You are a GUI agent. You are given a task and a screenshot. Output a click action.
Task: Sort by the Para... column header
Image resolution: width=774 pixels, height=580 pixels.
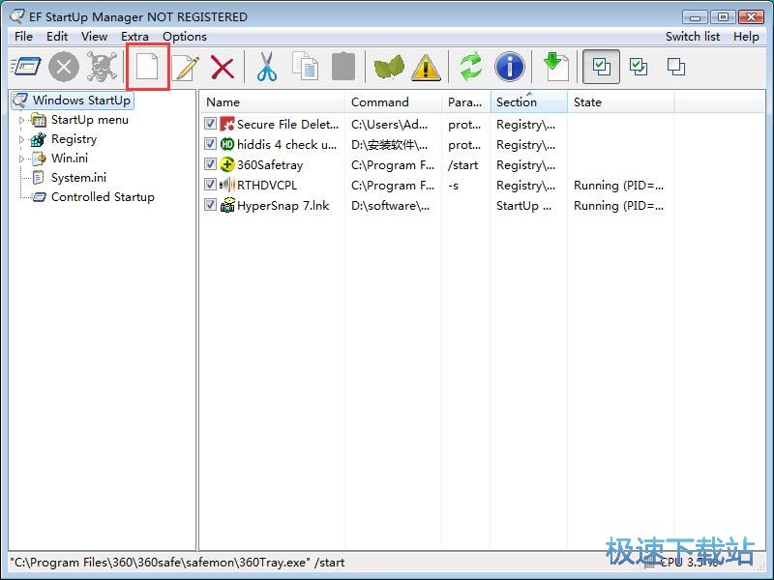coord(466,102)
